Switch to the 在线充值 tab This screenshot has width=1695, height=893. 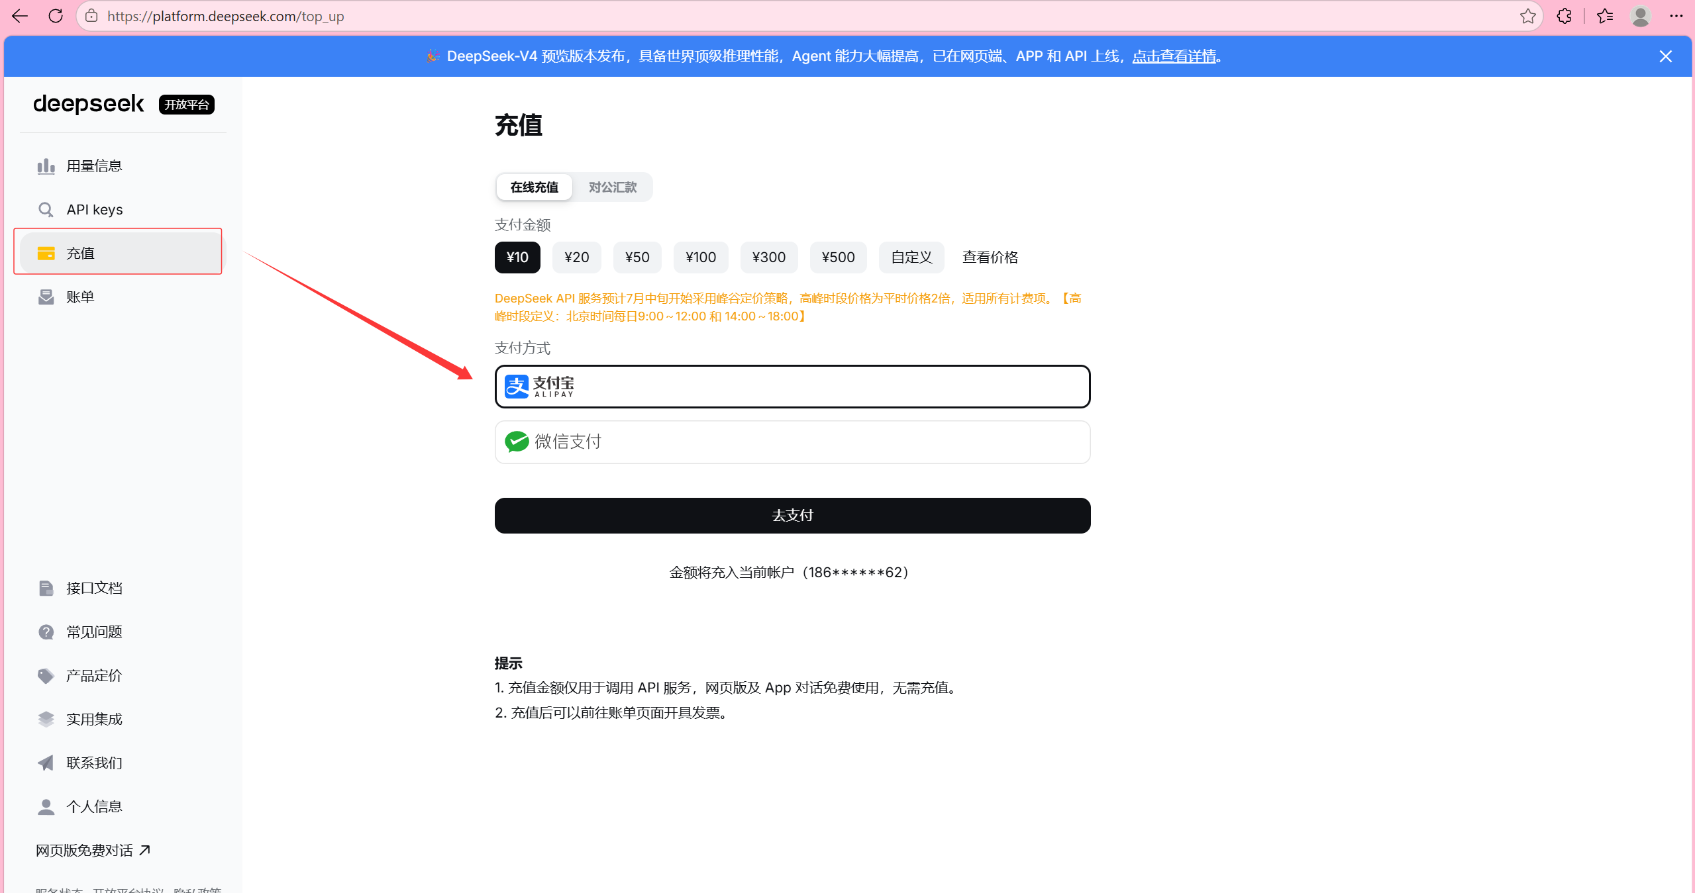coord(535,187)
